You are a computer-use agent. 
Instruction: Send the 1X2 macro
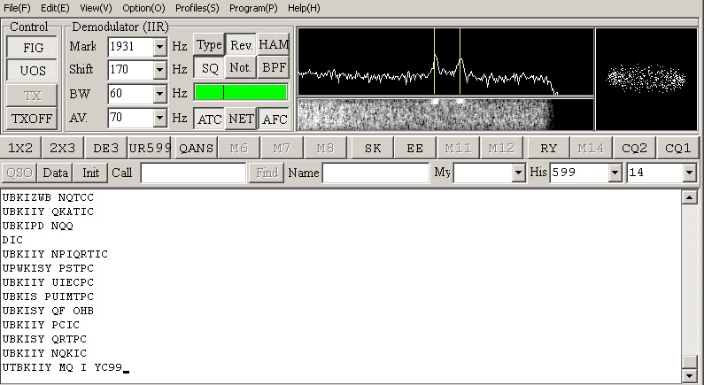[20, 148]
